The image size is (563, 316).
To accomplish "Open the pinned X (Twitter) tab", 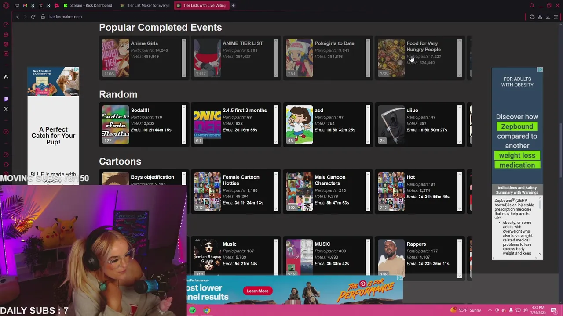I will [40, 5].
